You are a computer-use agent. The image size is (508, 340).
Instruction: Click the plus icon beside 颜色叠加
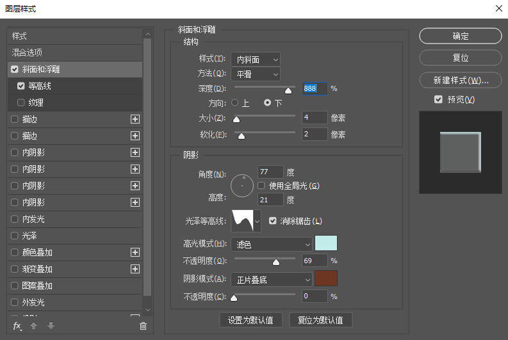coord(135,252)
